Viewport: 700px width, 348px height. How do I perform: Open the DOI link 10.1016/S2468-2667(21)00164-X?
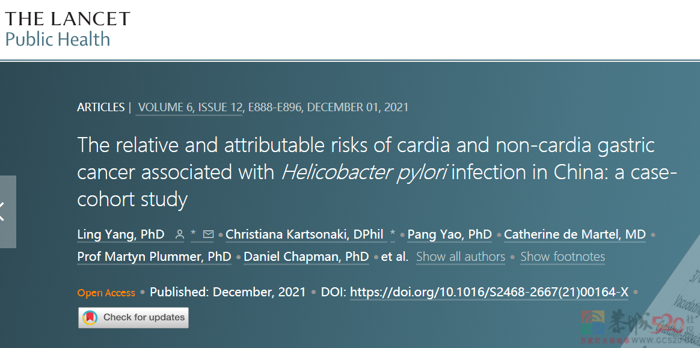(x=490, y=292)
